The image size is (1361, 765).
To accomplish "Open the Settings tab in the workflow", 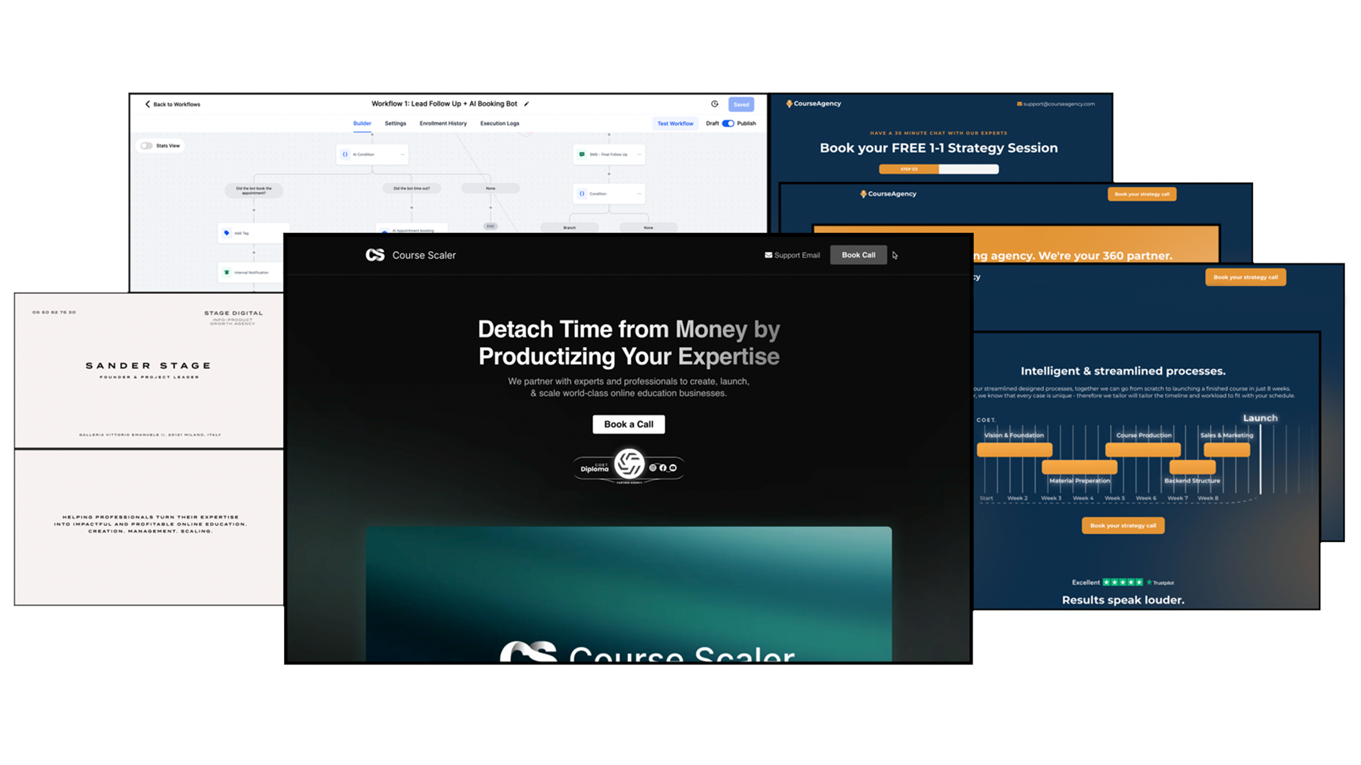I will [x=396, y=123].
